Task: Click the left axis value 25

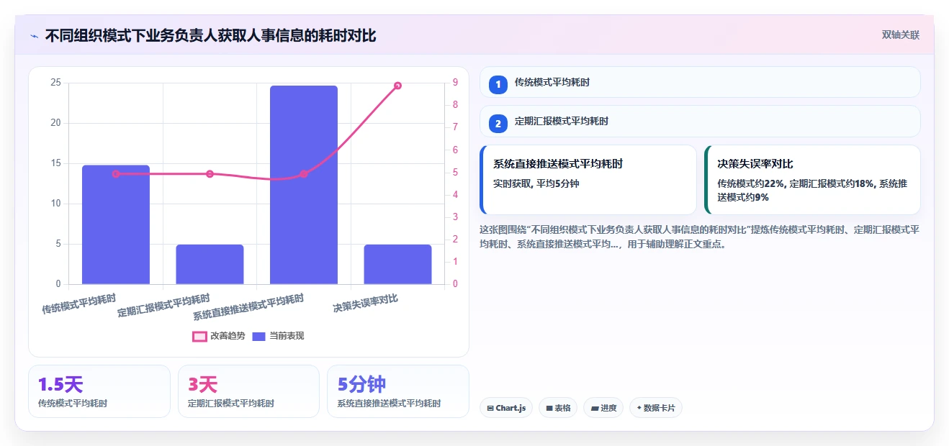Action: click(55, 83)
